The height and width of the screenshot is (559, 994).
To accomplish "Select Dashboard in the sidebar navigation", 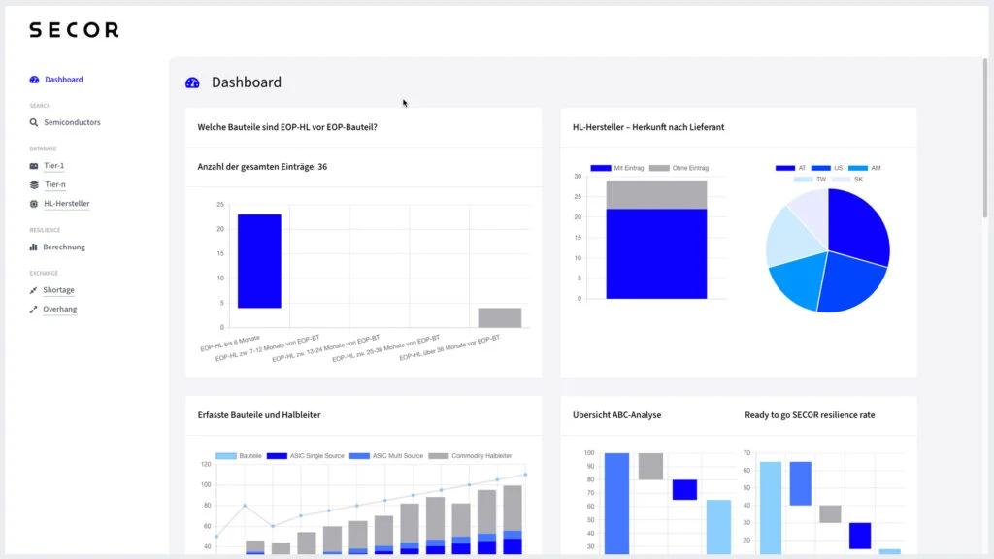I will point(64,79).
